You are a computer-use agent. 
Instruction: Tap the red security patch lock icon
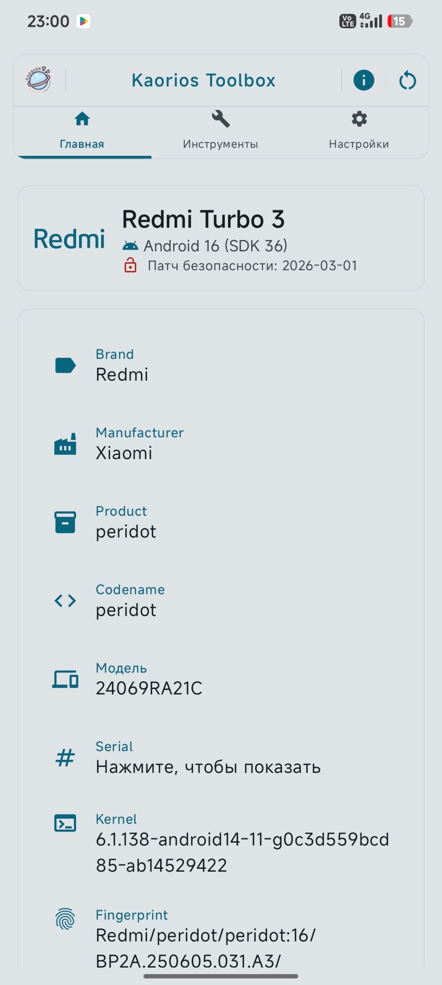point(131,265)
